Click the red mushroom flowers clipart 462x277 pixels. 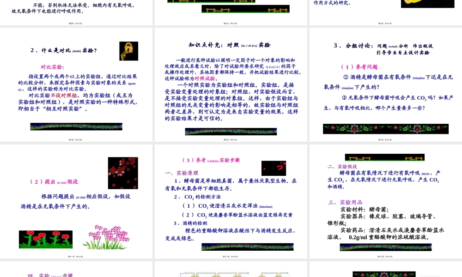coord(46,239)
